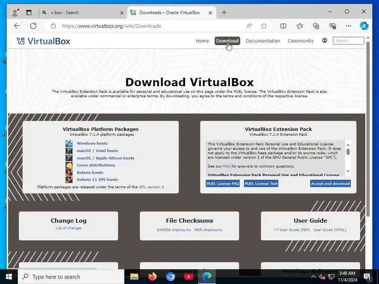The height and width of the screenshot is (284, 379).
Task: Launch Firefox from the taskbar
Action: (x=152, y=277)
